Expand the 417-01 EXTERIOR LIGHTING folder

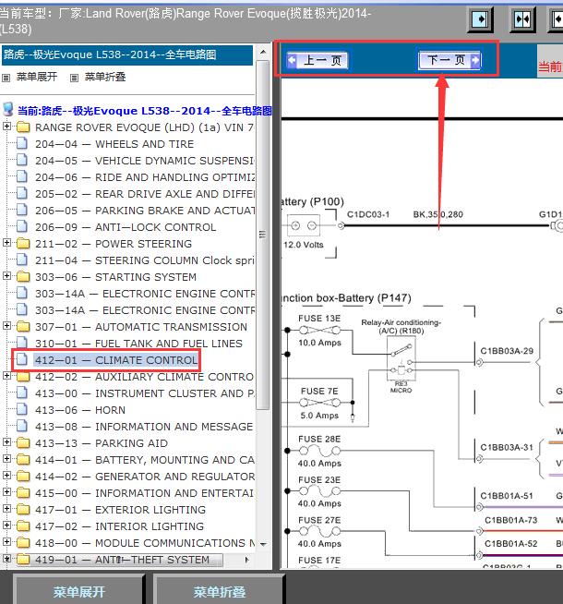pyautogui.click(x=6, y=508)
